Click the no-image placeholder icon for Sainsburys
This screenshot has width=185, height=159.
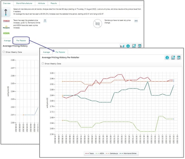tap(97, 24)
